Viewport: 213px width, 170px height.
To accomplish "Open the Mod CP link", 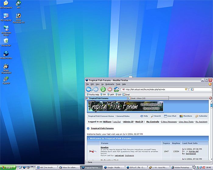I will [139, 122].
